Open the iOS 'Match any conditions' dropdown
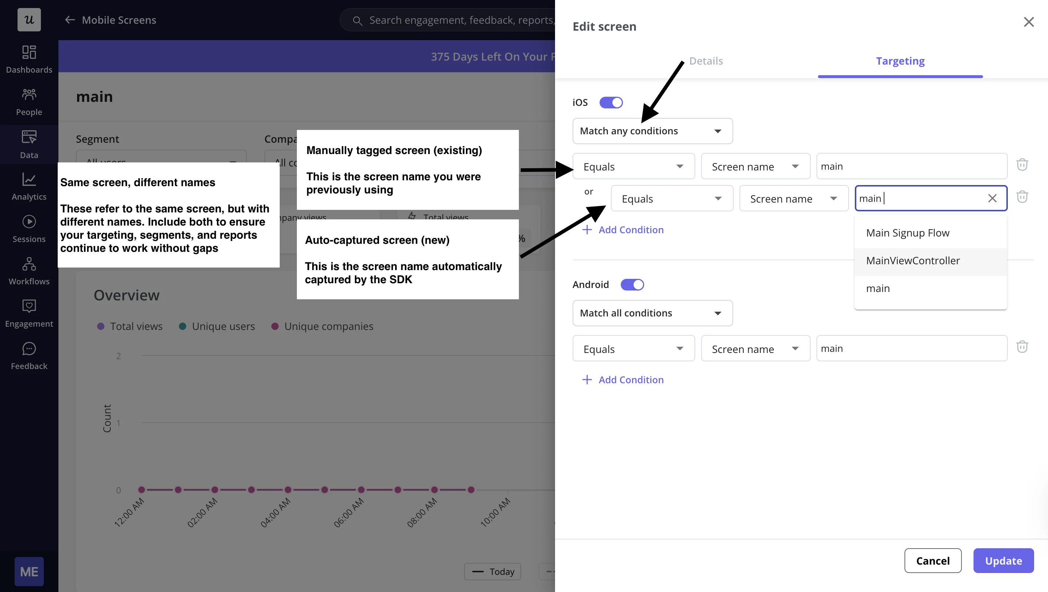 653,131
